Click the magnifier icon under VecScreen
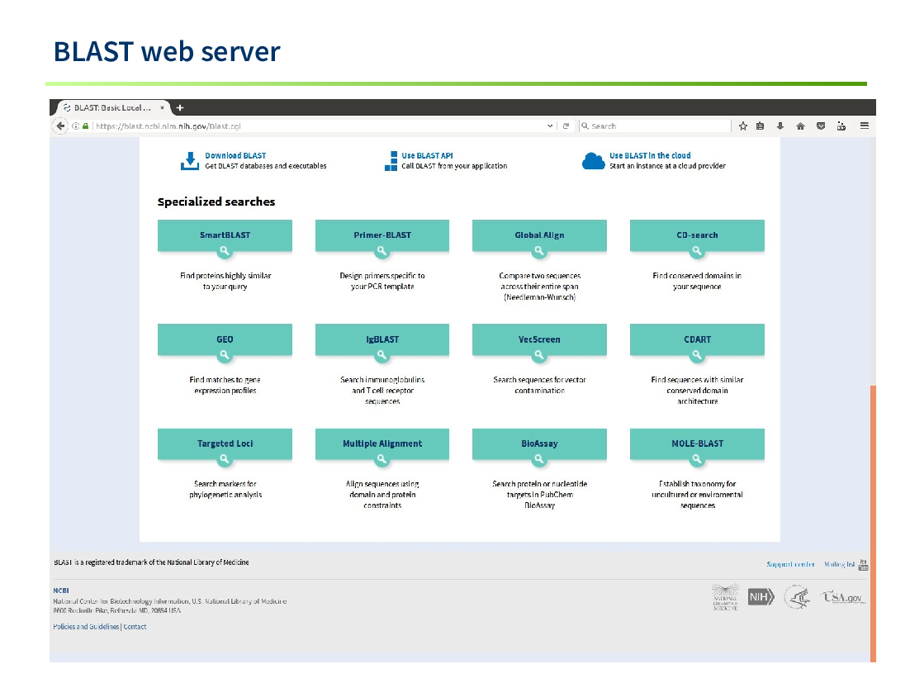 (539, 355)
